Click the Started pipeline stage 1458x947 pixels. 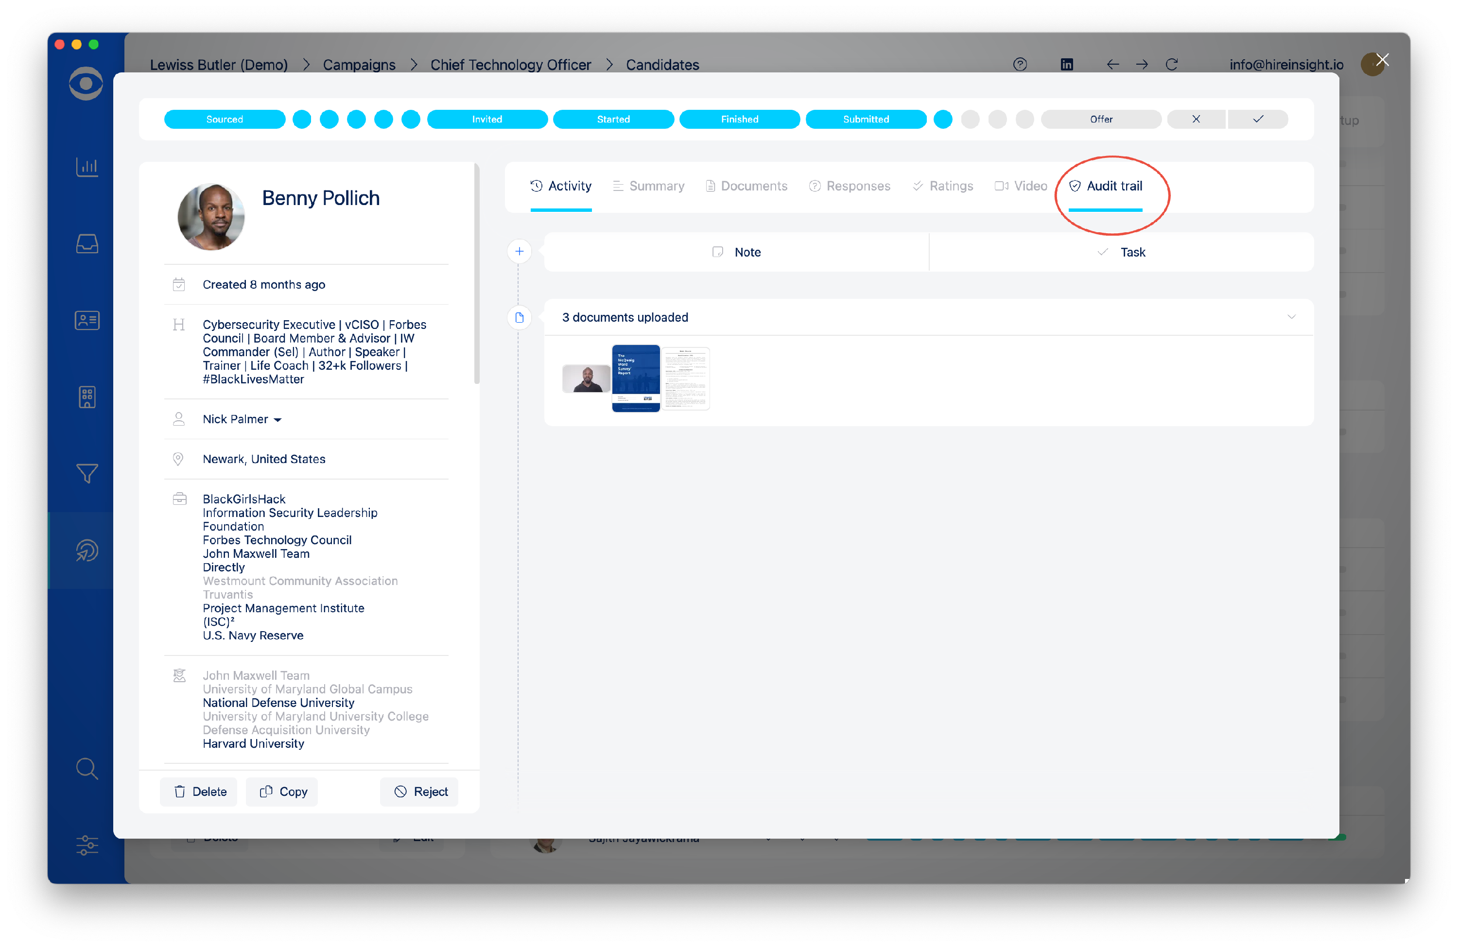pyautogui.click(x=613, y=119)
